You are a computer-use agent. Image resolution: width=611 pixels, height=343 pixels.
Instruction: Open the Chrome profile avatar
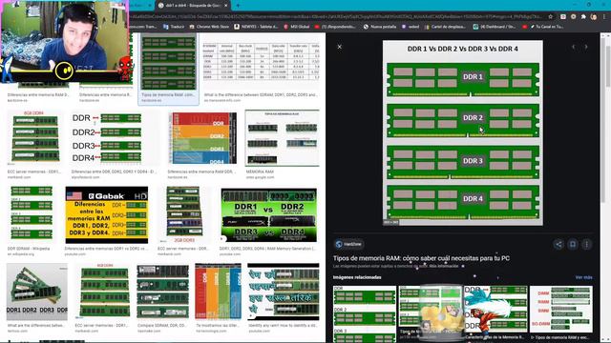tap(594, 17)
